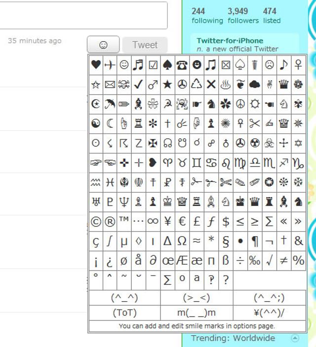The height and width of the screenshot is (347, 316).
Task: Insert the black star symbol
Action: pos(168,85)
